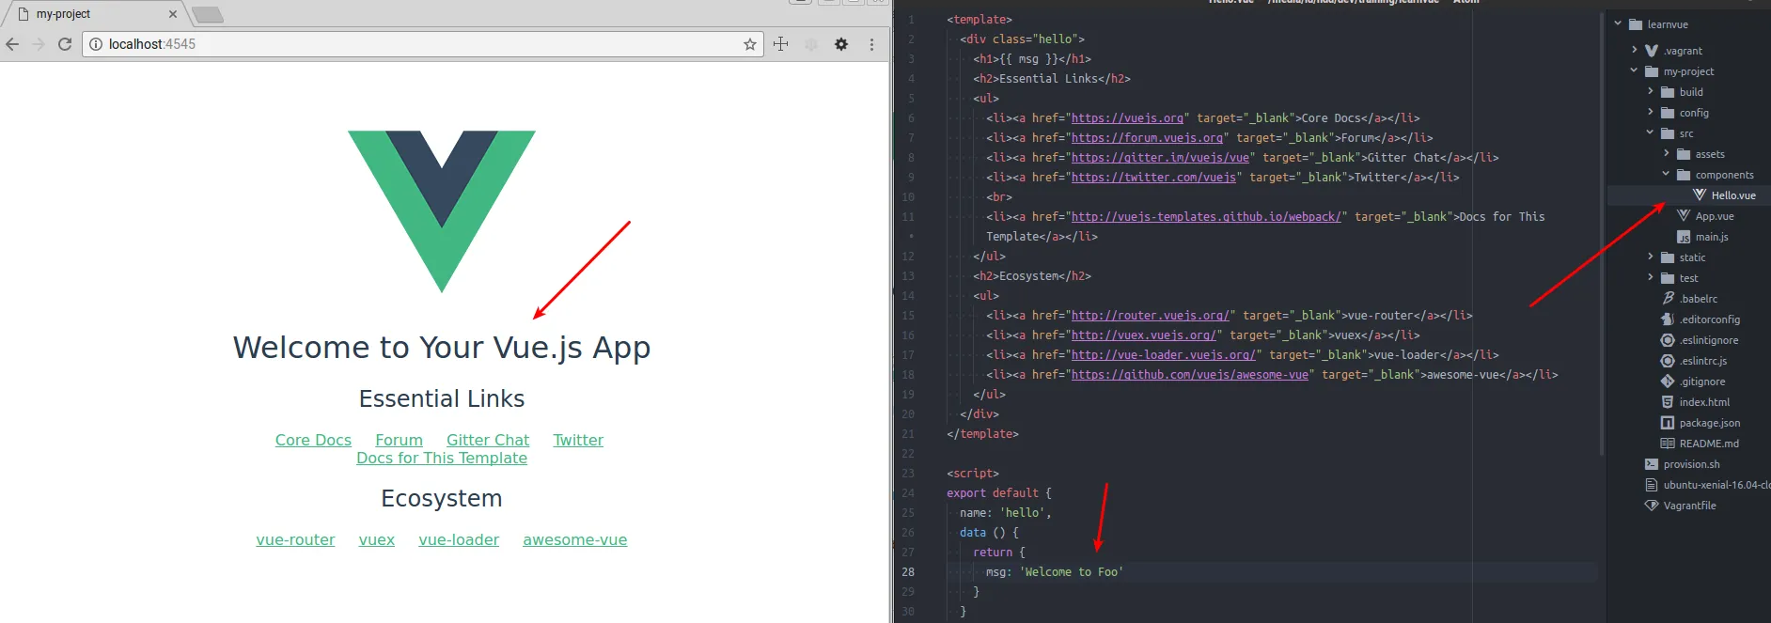Click the .eslintrc.js ESLint icon
Screen dimensions: 1771x623
pos(1668,361)
